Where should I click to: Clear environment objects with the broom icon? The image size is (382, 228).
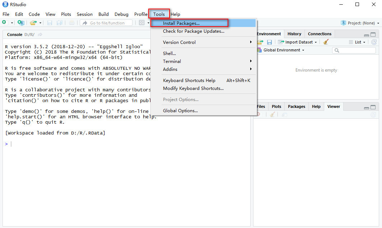pos(326,42)
